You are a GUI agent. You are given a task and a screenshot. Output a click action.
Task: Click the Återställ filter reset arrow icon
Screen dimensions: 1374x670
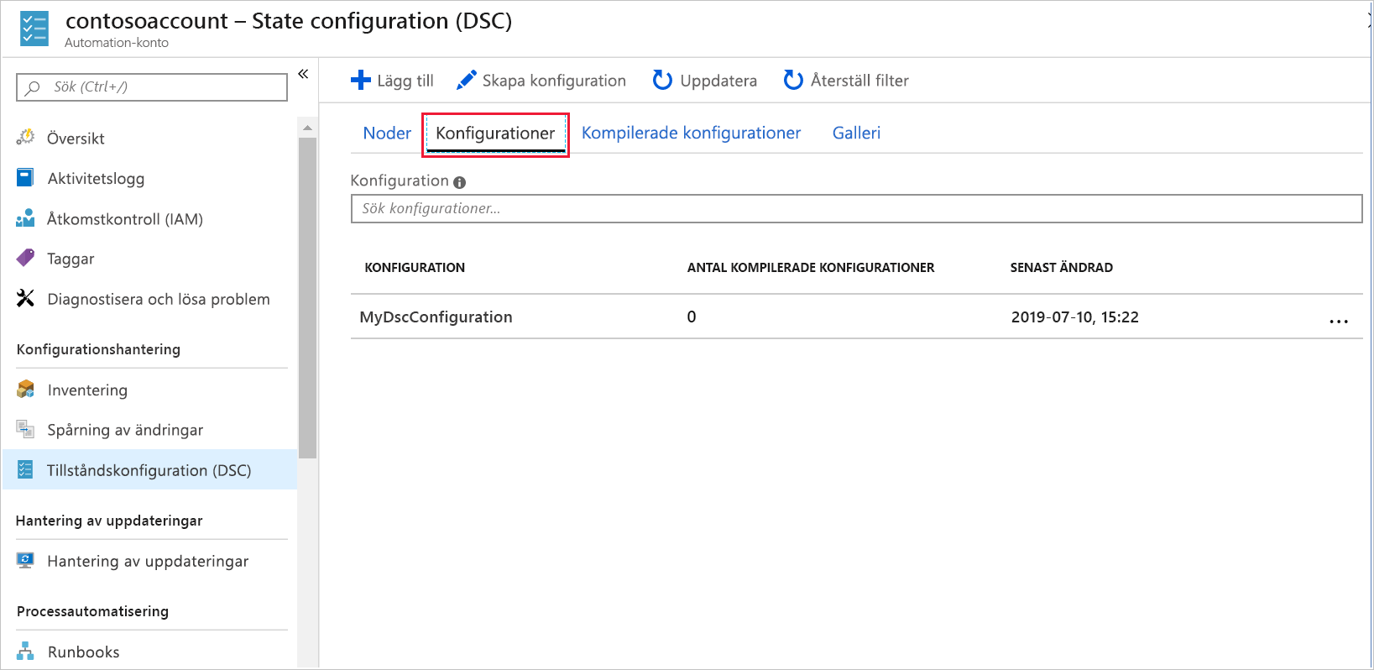coord(793,80)
